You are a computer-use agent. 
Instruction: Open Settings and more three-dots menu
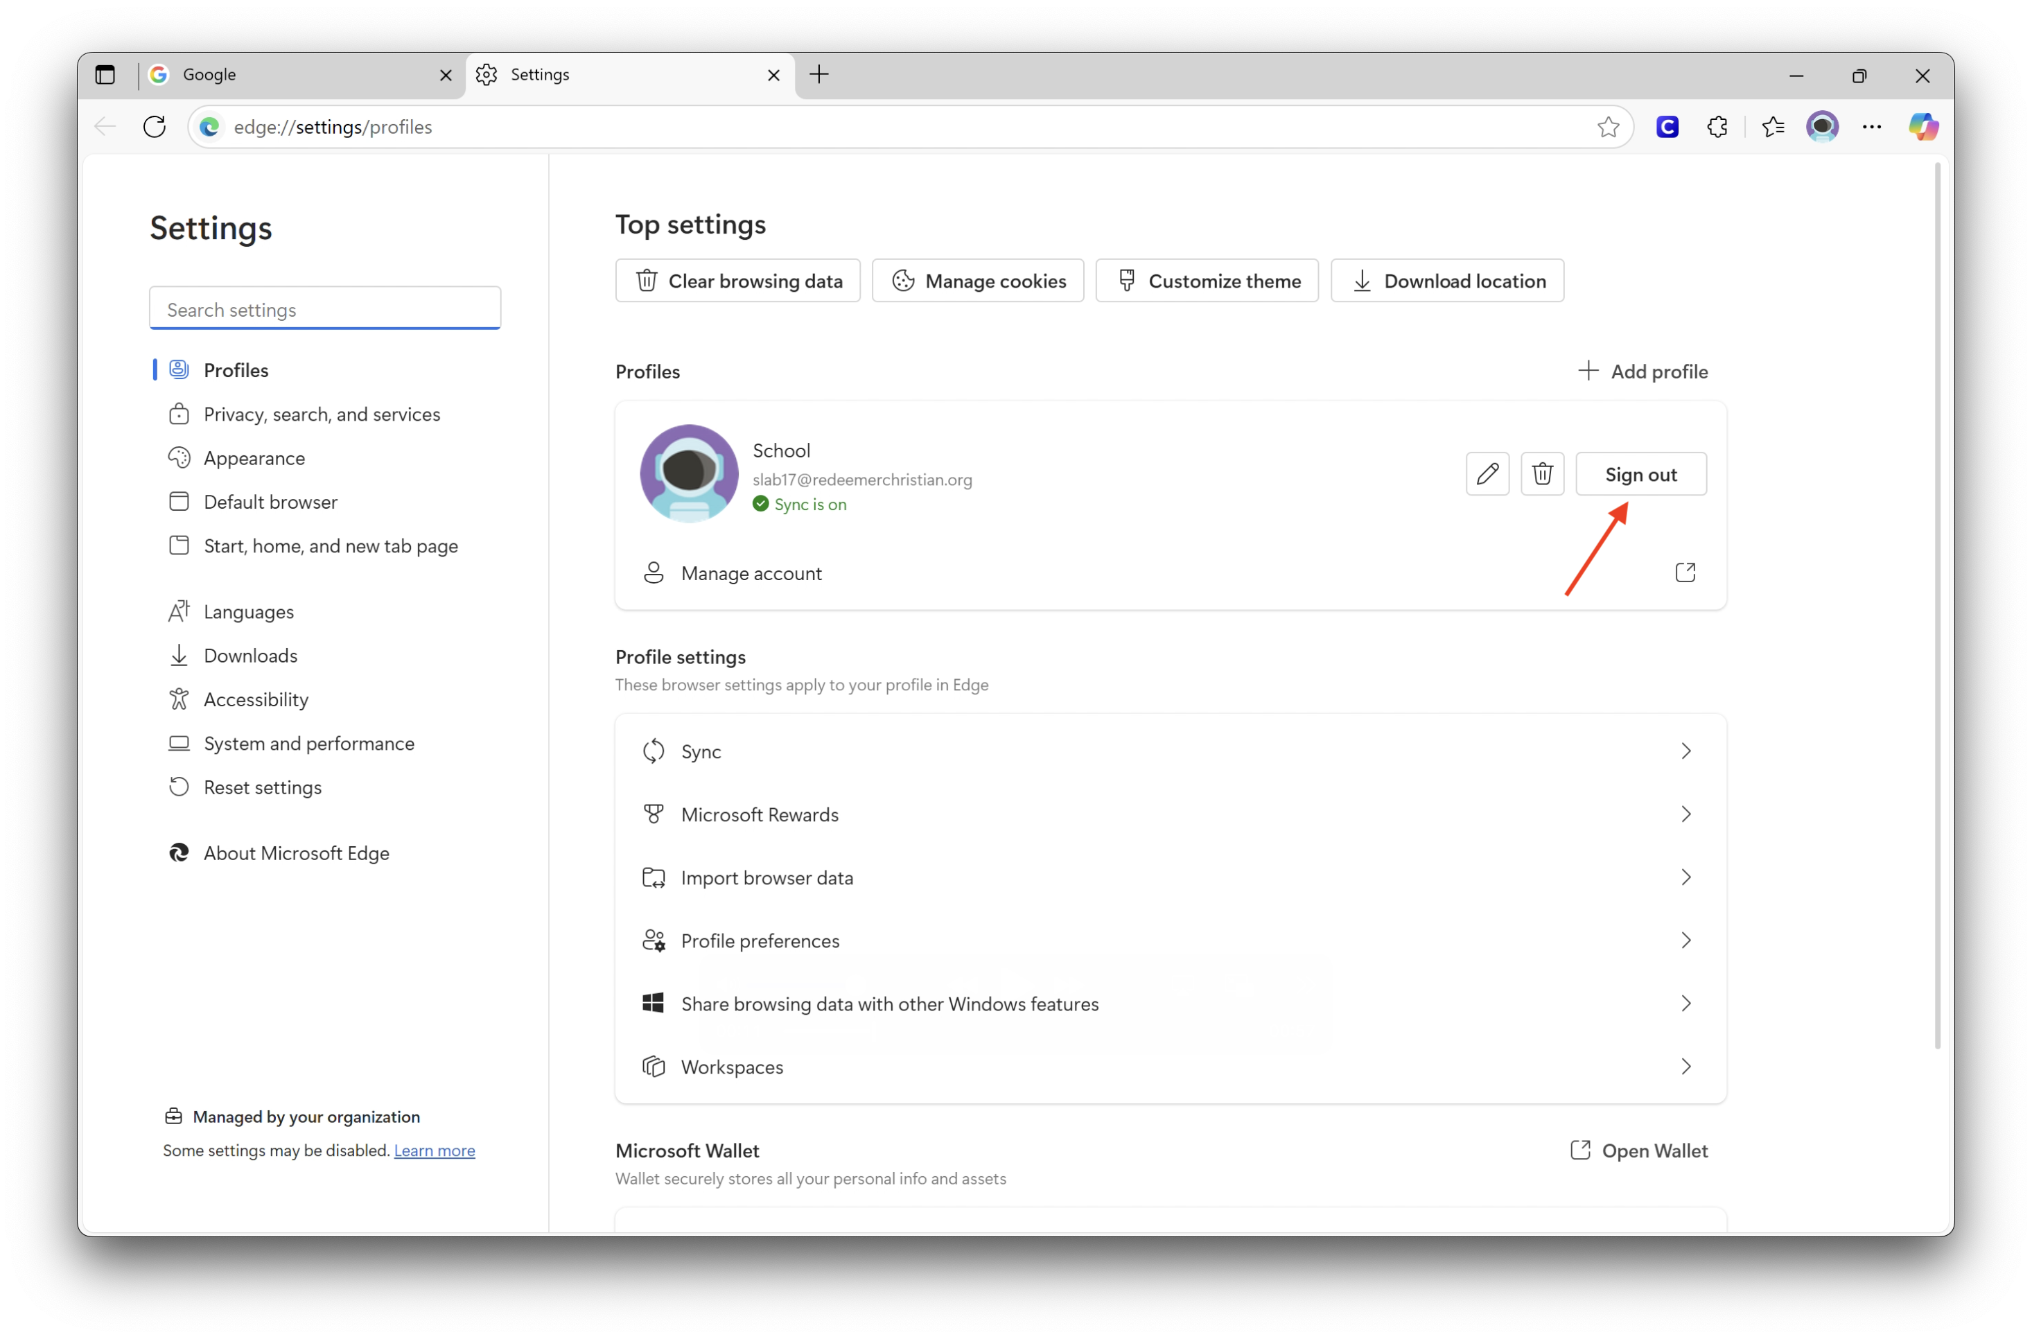pos(1871,126)
